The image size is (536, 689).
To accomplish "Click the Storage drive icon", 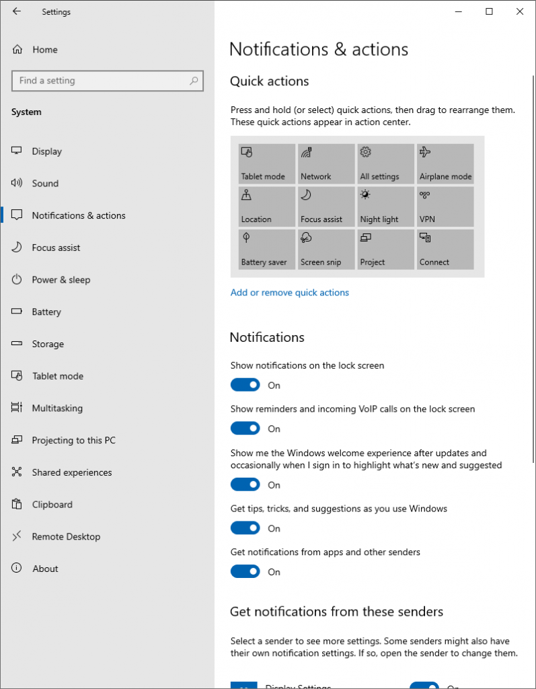I will pyautogui.click(x=17, y=343).
